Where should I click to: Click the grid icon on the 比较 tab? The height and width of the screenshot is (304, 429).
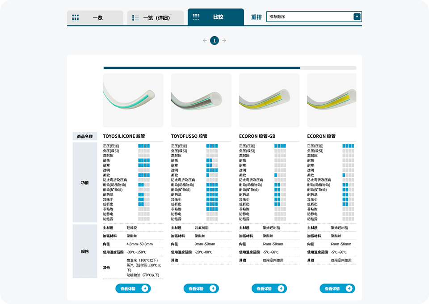point(196,17)
